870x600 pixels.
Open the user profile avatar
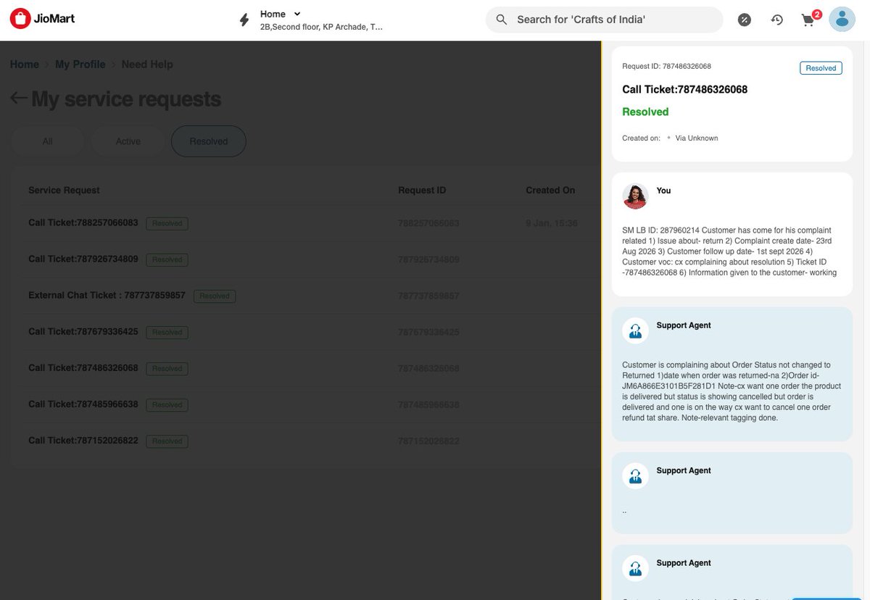pos(842,20)
